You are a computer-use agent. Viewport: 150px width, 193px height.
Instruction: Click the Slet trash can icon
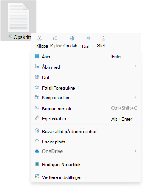pos(104,38)
